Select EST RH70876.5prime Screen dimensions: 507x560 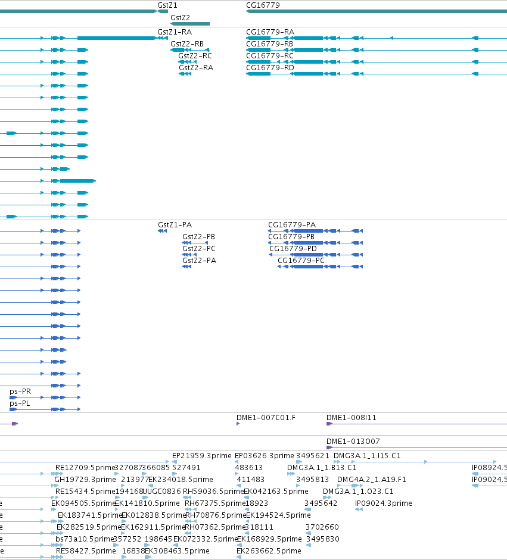point(216,515)
